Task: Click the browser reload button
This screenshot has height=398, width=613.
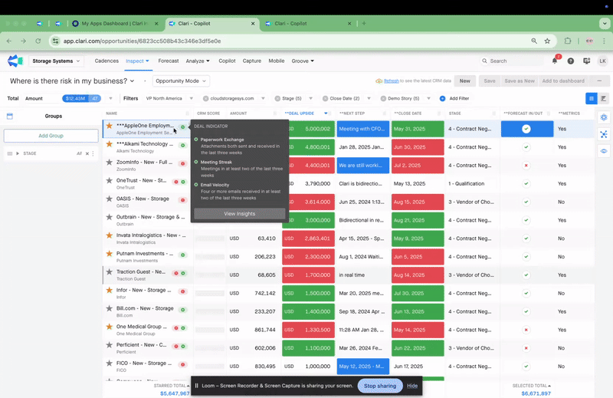Action: click(38, 41)
